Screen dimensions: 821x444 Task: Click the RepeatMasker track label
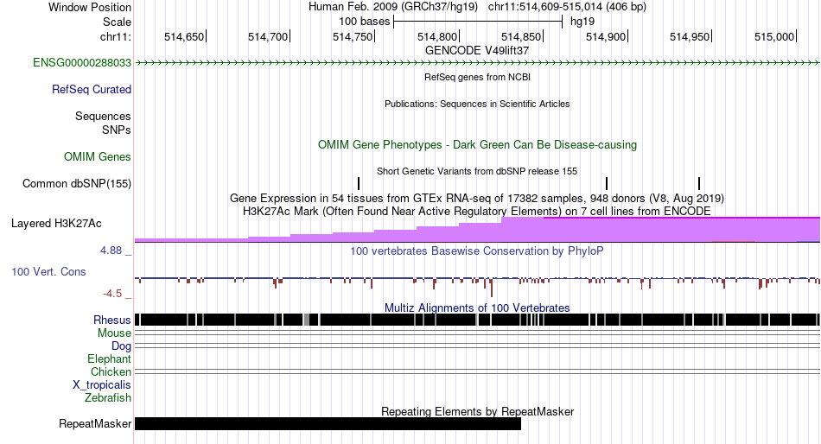[95, 423]
